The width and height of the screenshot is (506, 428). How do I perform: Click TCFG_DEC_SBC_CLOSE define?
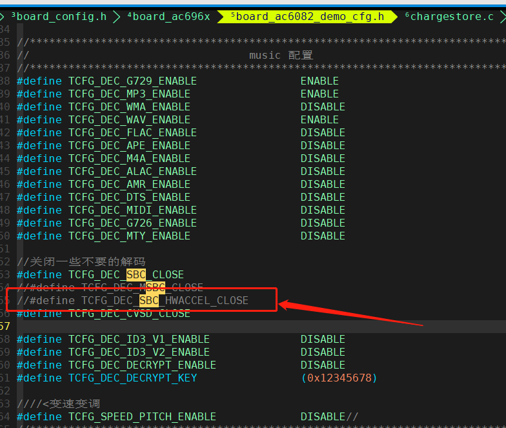click(x=101, y=275)
